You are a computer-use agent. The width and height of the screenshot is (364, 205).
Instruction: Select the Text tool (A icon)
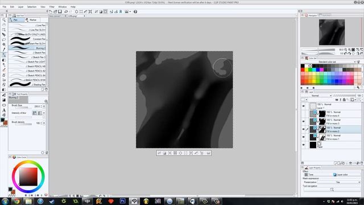(x=4, y=110)
